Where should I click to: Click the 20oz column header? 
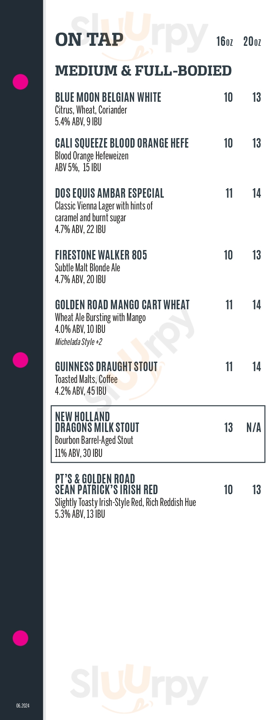coord(252,42)
